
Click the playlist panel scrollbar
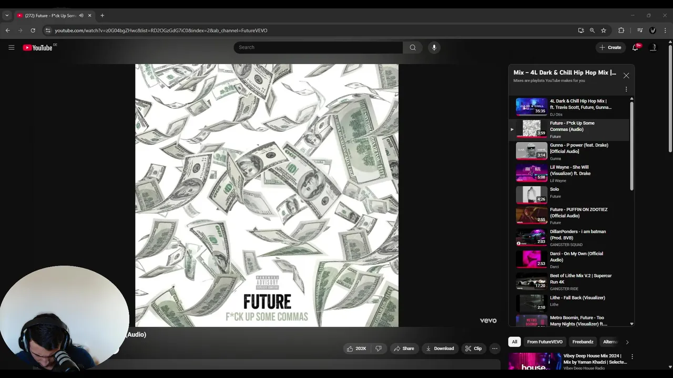click(x=631, y=146)
